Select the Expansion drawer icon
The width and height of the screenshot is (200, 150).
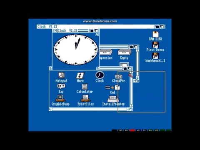click(106, 55)
